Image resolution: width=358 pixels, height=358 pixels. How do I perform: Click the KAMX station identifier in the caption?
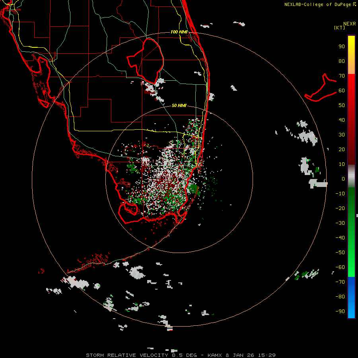215,355
